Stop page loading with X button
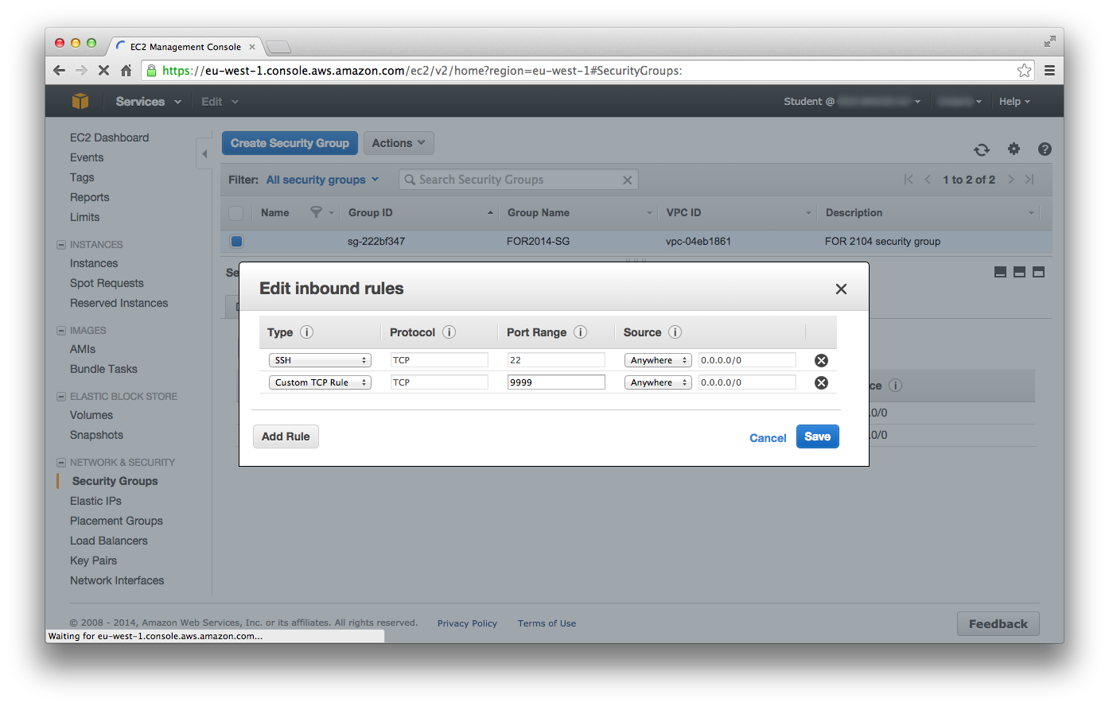This screenshot has height=706, width=1109. (103, 70)
